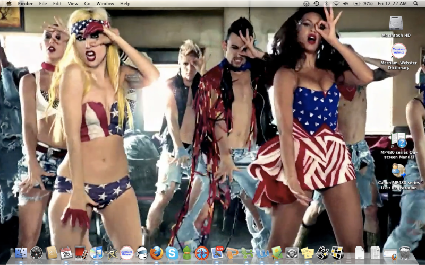The width and height of the screenshot is (425, 265).
Task: Open the View menu
Action: click(x=73, y=4)
